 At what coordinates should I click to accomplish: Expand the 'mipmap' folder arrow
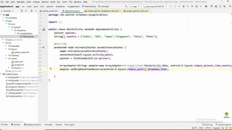point(6,55)
